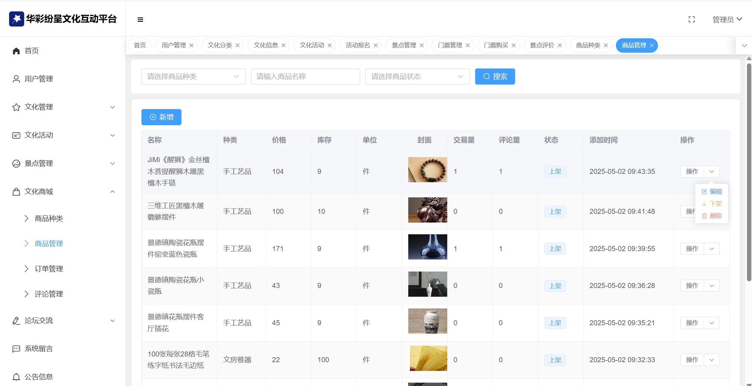Select 删除 from the operation popup
Screen dimensions: 752x386
point(715,216)
